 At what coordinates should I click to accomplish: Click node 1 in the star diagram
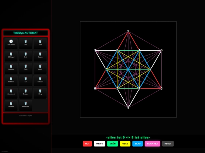(139, 50)
